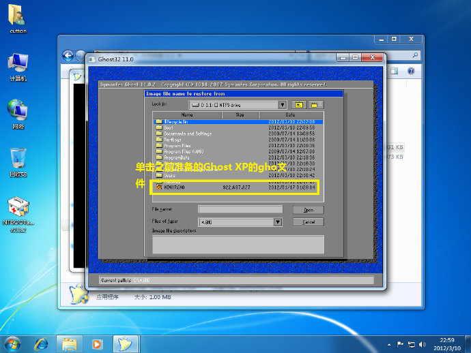This screenshot has height=353, width=471.
Task: Open the clock showing 22:59
Action: (x=447, y=344)
